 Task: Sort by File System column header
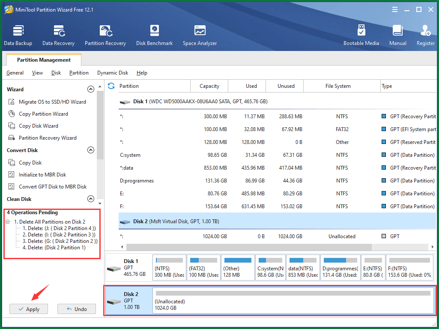pos(342,86)
